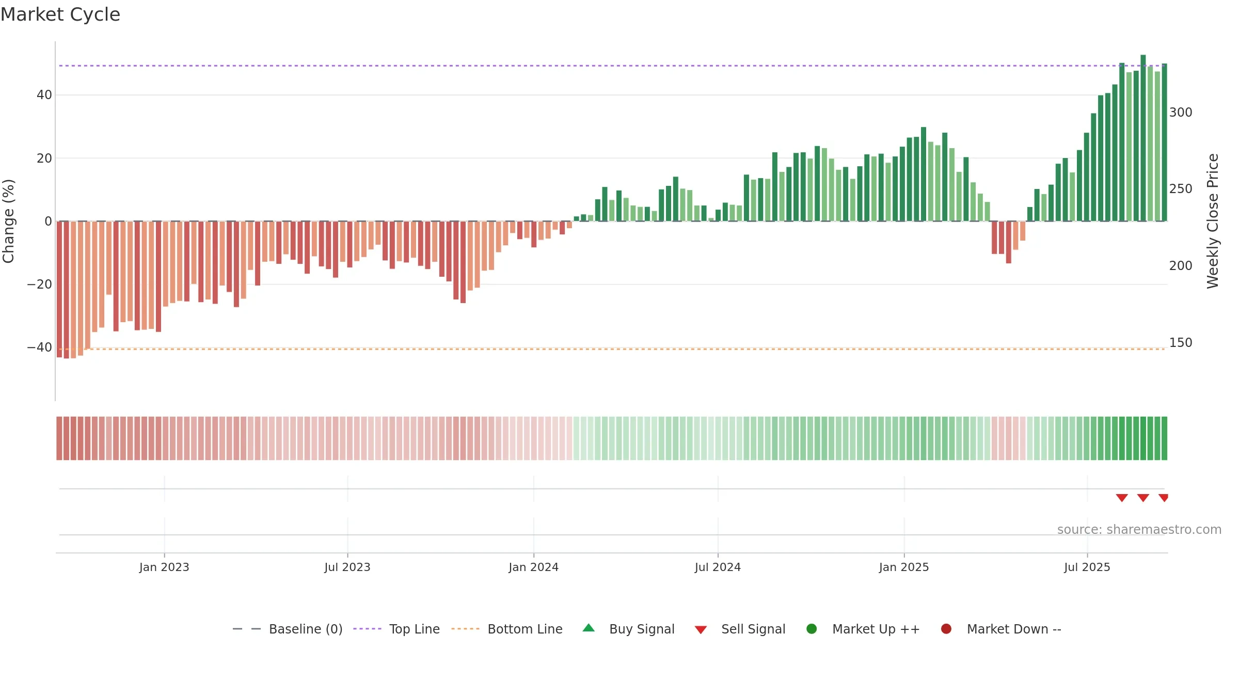Click the last green bar on the chart
The width and height of the screenshot is (1239, 697).
(x=1164, y=142)
